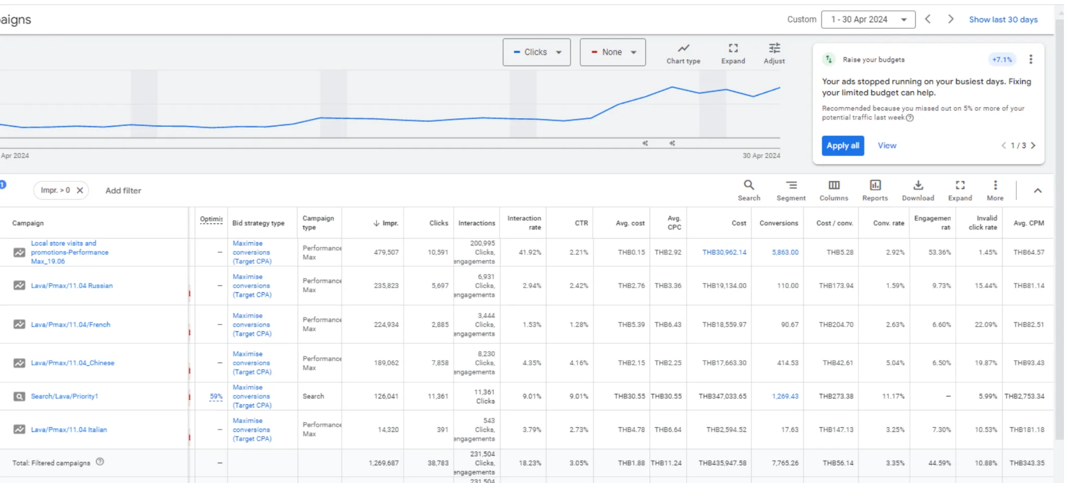1067x483 pixels.
Task: Sort by the Conversions column header
Action: pos(778,223)
